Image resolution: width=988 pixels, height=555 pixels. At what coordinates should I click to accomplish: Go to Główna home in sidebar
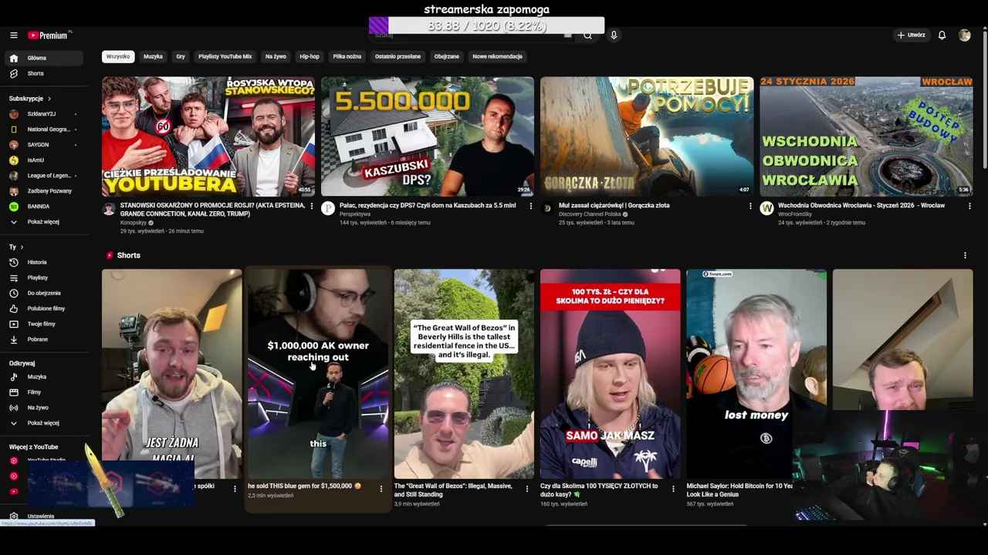pos(43,58)
